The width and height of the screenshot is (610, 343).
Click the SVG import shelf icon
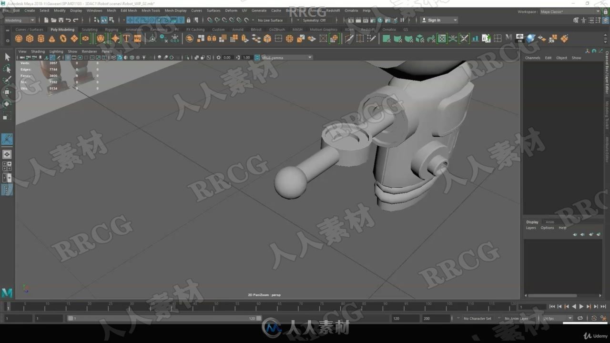(x=137, y=39)
